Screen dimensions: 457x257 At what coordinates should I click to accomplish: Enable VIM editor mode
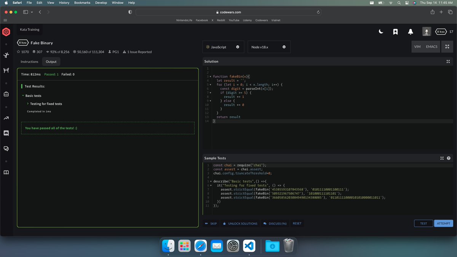[418, 47]
